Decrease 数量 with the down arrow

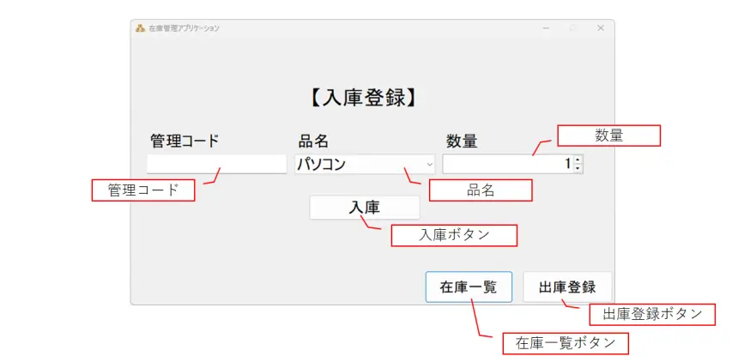(578, 168)
